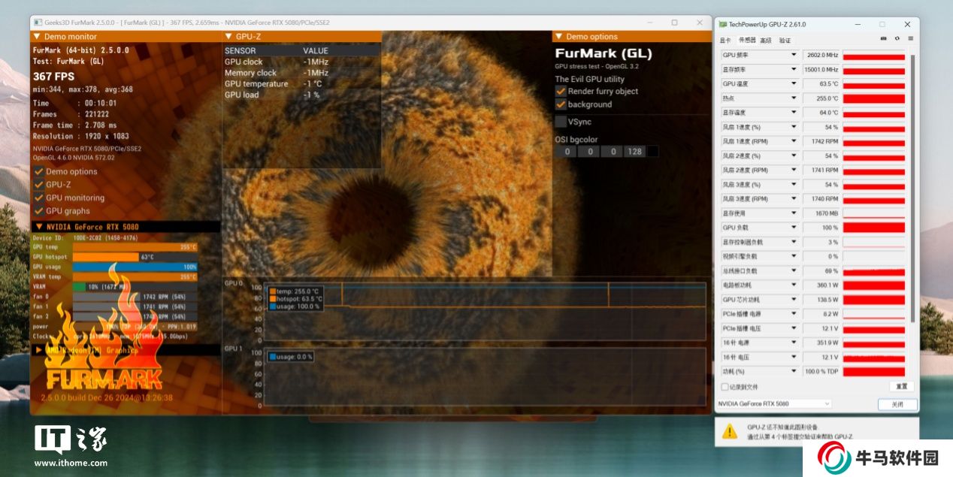The width and height of the screenshot is (953, 477).
Task: Click the 重置 reset button
Action: (x=901, y=386)
